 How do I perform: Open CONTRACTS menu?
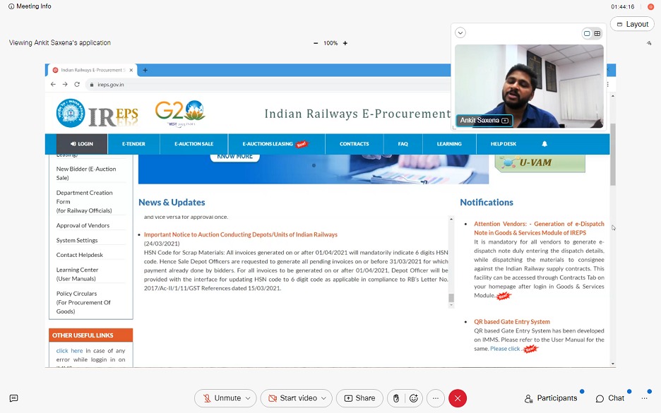(x=354, y=144)
